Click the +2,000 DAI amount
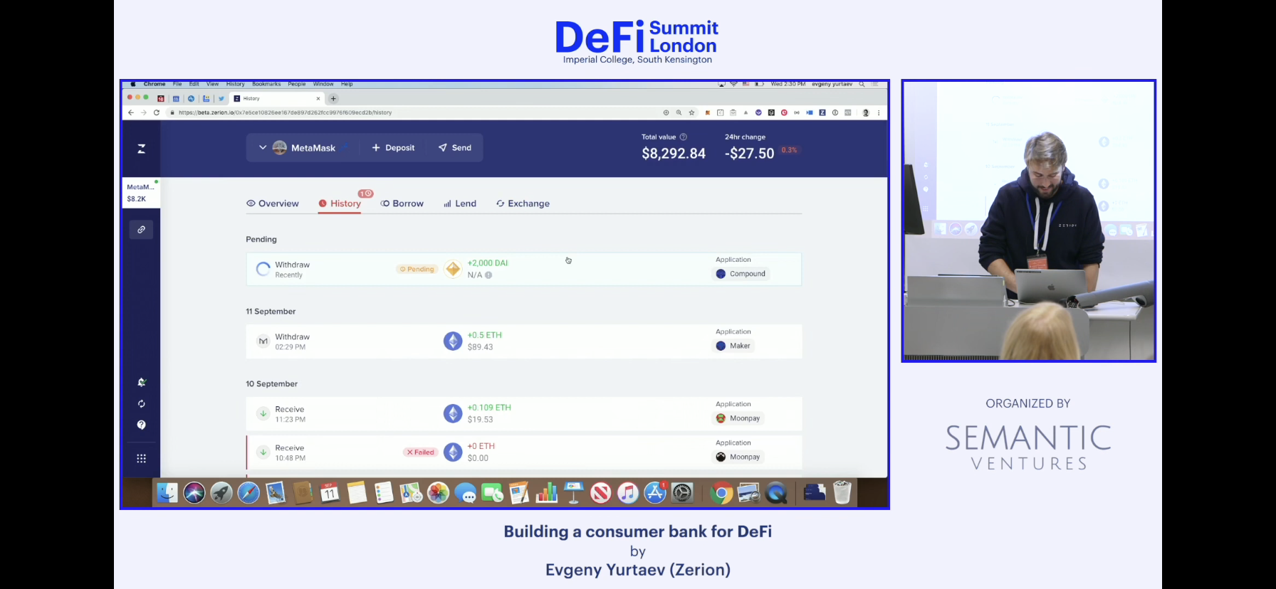This screenshot has width=1276, height=589. click(x=488, y=263)
